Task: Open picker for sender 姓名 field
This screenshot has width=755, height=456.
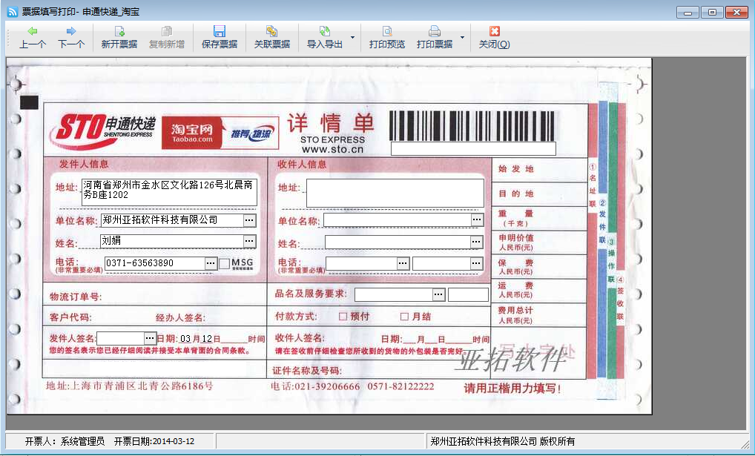Action: coord(249,241)
